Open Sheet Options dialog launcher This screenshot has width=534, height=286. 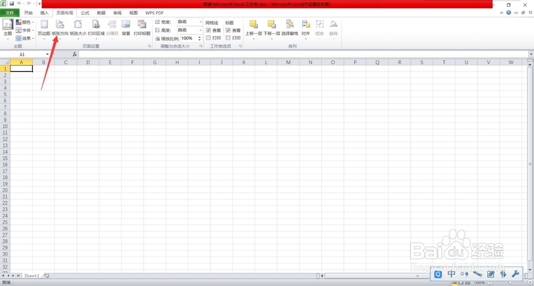[240, 46]
